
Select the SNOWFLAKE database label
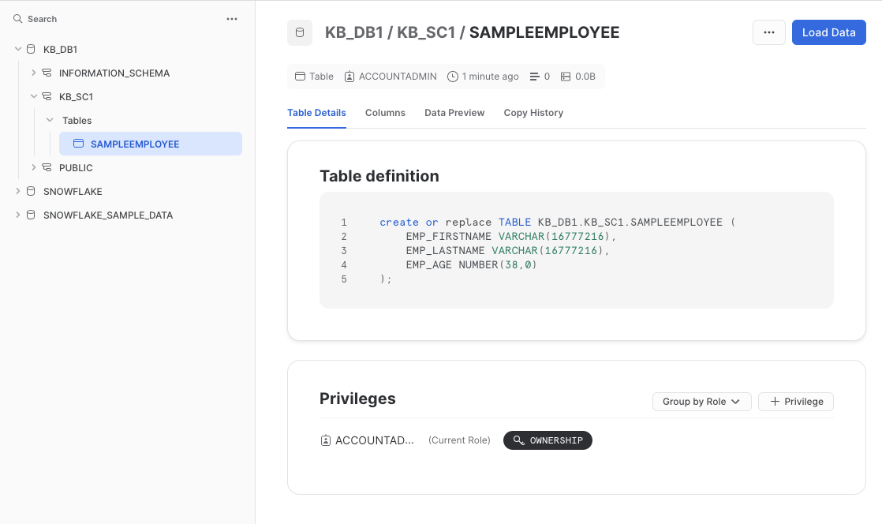click(73, 191)
